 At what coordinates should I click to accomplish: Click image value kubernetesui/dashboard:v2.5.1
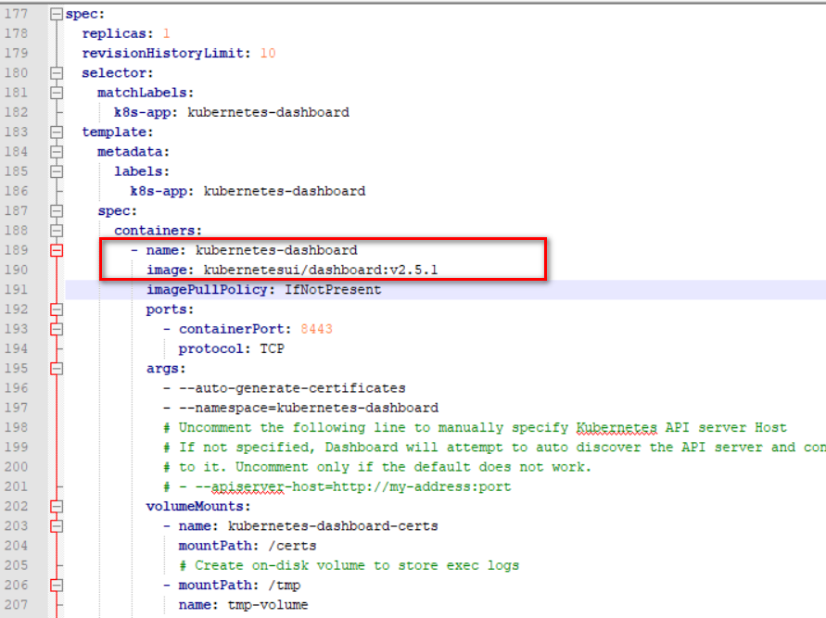point(321,270)
